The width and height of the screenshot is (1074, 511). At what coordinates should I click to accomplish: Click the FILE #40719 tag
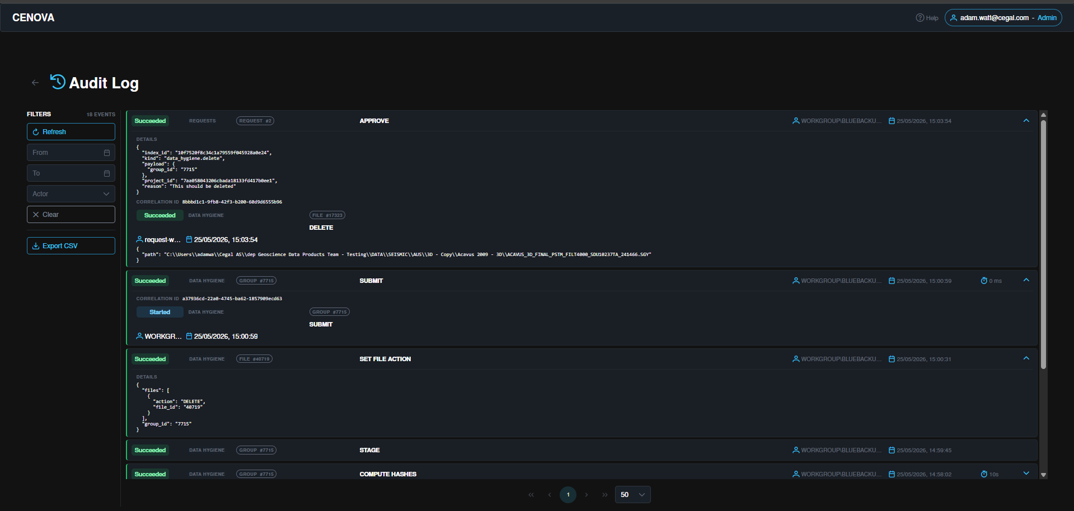(254, 359)
